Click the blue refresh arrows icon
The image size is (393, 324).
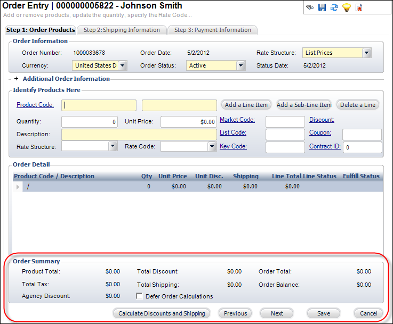point(334,7)
